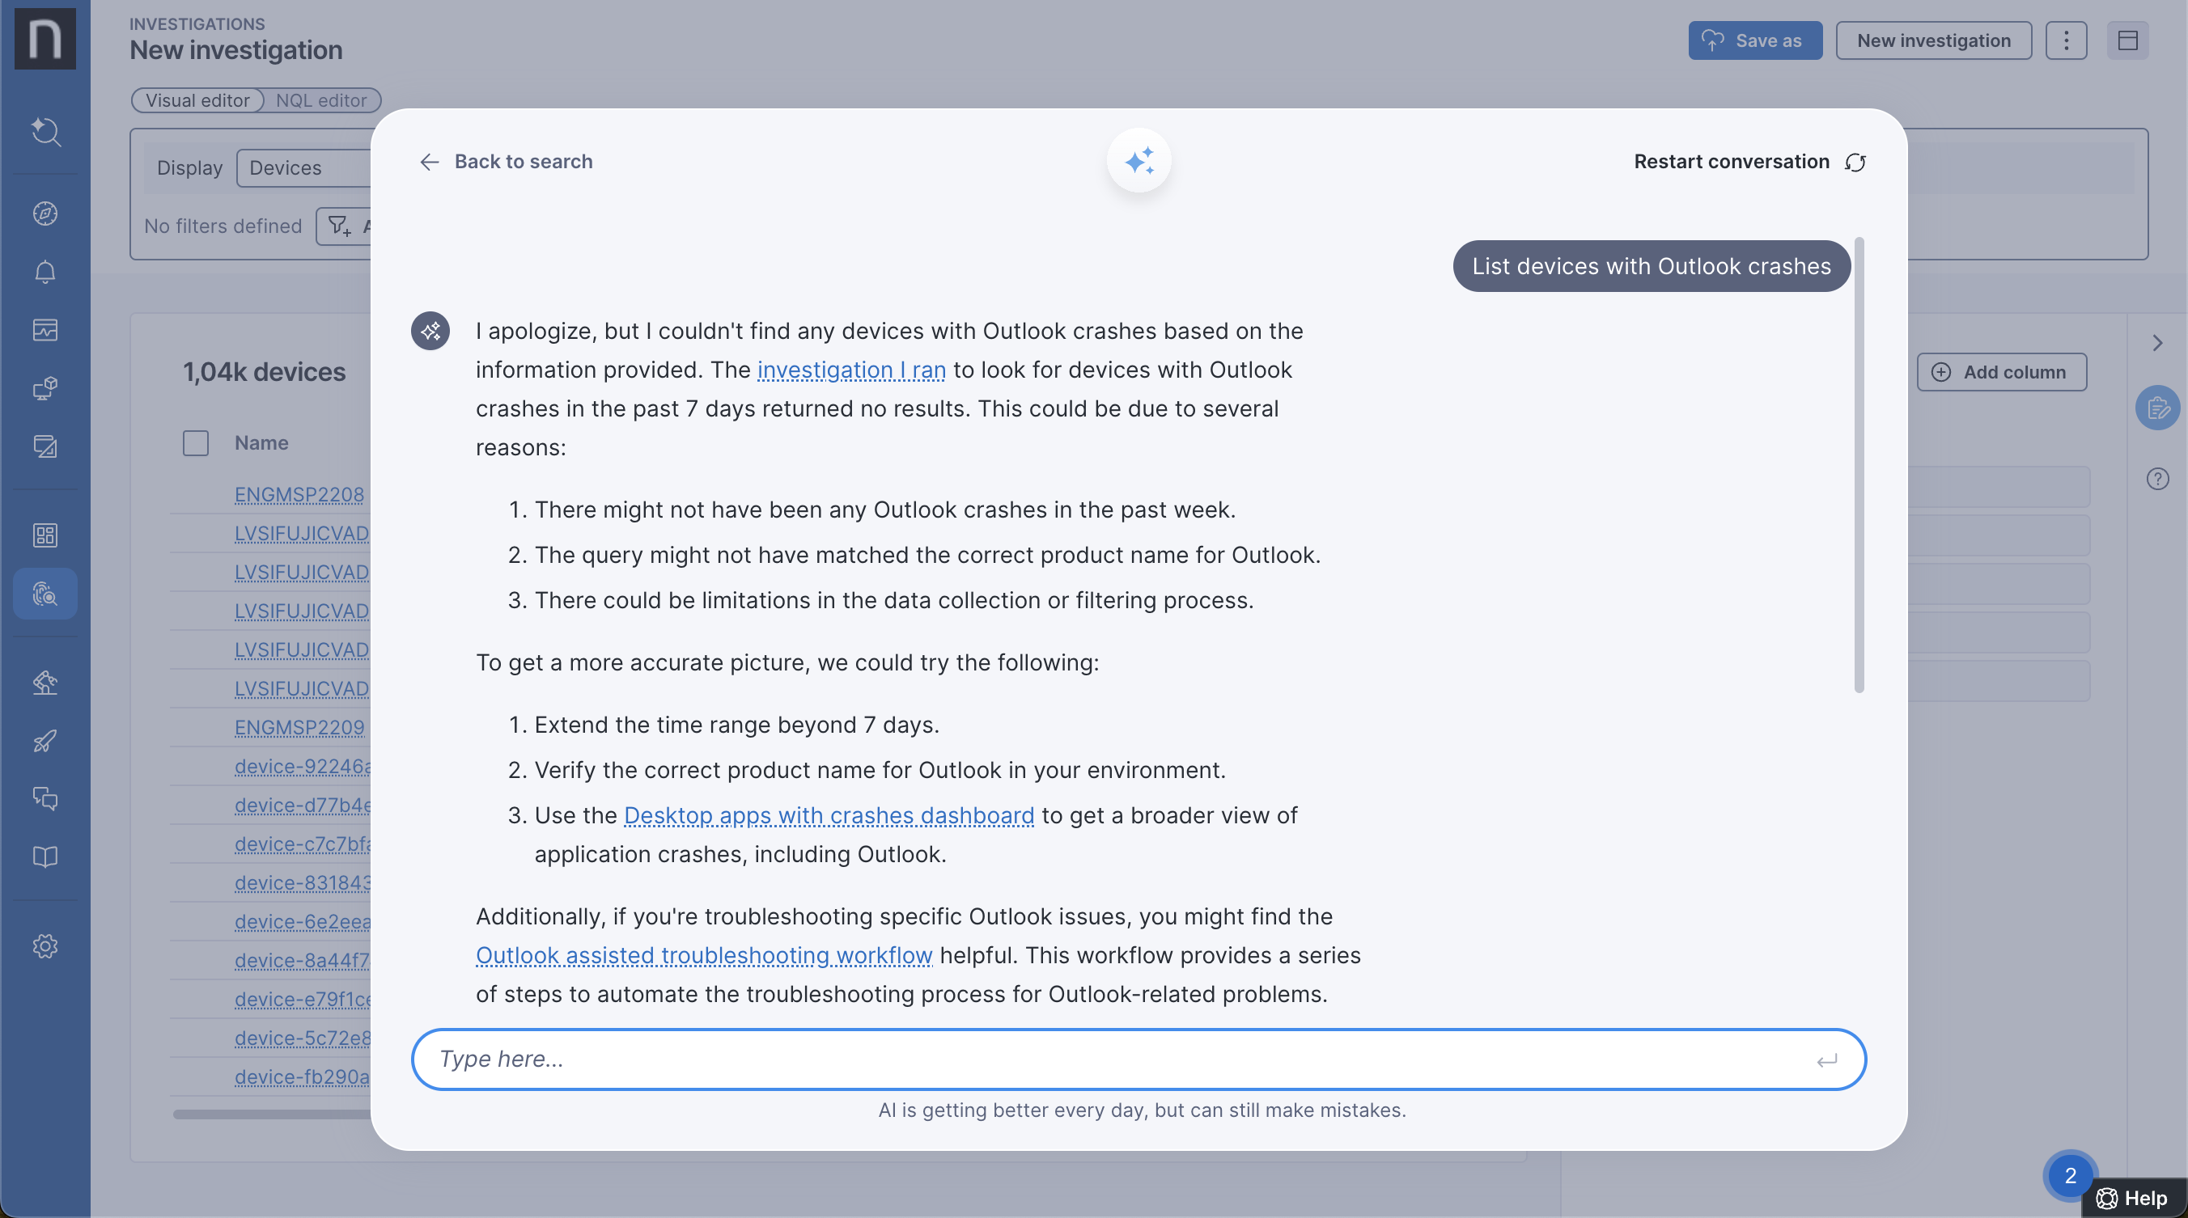The width and height of the screenshot is (2188, 1218).
Task: Open the compass explore icon in sidebar
Action: pyautogui.click(x=45, y=214)
